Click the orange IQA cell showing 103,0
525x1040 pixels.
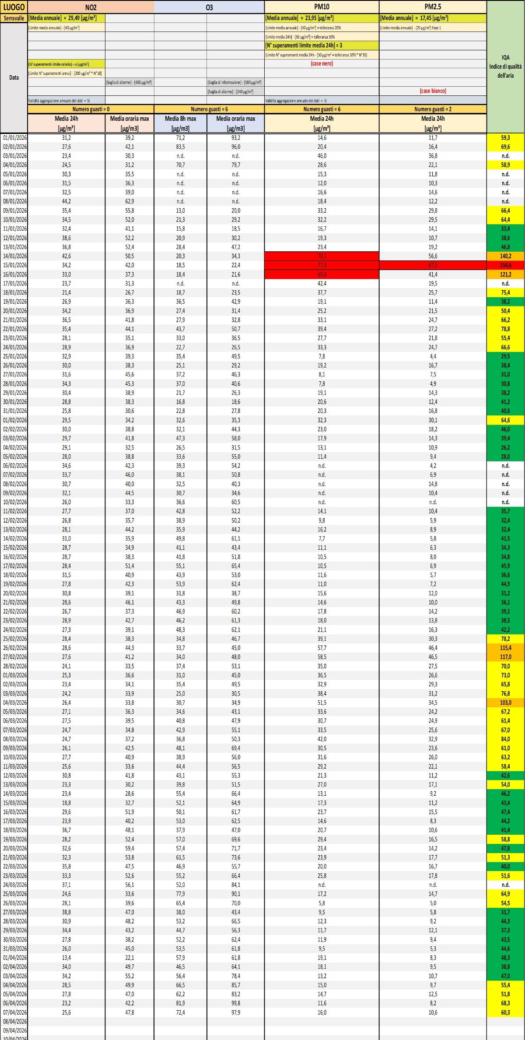click(x=505, y=703)
